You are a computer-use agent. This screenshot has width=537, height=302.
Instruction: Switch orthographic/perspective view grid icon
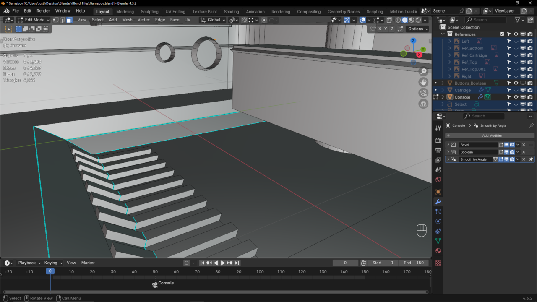[x=423, y=104]
